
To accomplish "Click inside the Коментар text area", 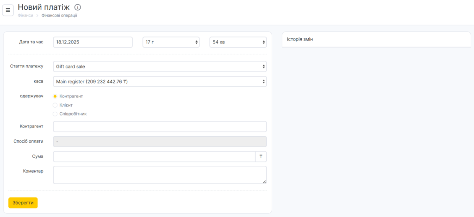I will point(160,175).
